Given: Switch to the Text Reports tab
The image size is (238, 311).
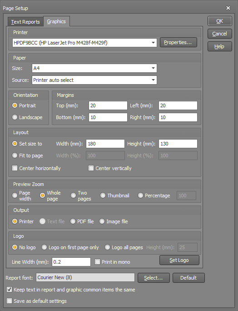Looking at the screenshot, I should click(25, 22).
